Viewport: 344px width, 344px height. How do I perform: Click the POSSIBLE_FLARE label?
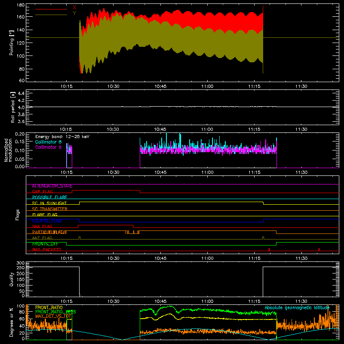click(x=49, y=197)
